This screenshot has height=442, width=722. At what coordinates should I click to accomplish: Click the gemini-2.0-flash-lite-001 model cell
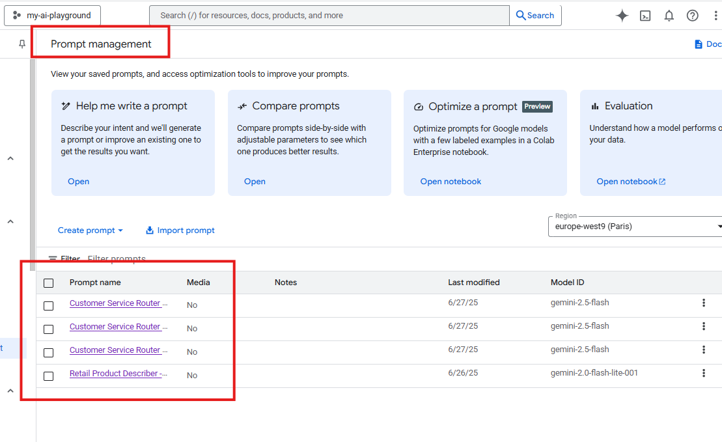(594, 373)
